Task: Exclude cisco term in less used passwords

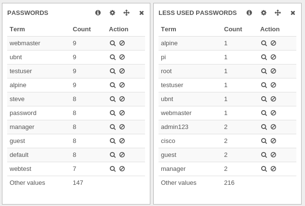Action: click(273, 141)
